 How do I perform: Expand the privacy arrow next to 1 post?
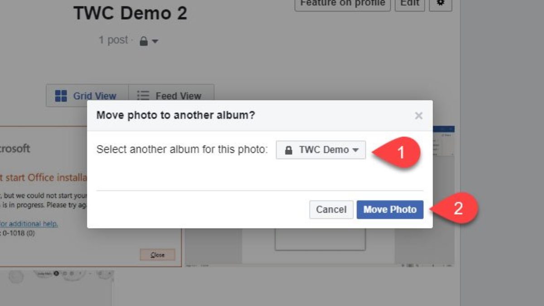tap(155, 41)
